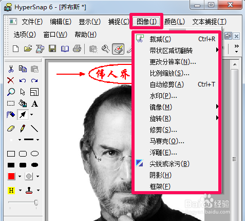245x221 pixels.
Task: Click the HyperSnap camera title bar icon
Action: tap(8, 7)
